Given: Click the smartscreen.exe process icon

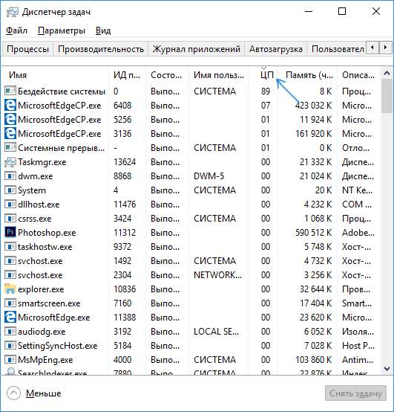Looking at the screenshot, I should click(x=10, y=303).
